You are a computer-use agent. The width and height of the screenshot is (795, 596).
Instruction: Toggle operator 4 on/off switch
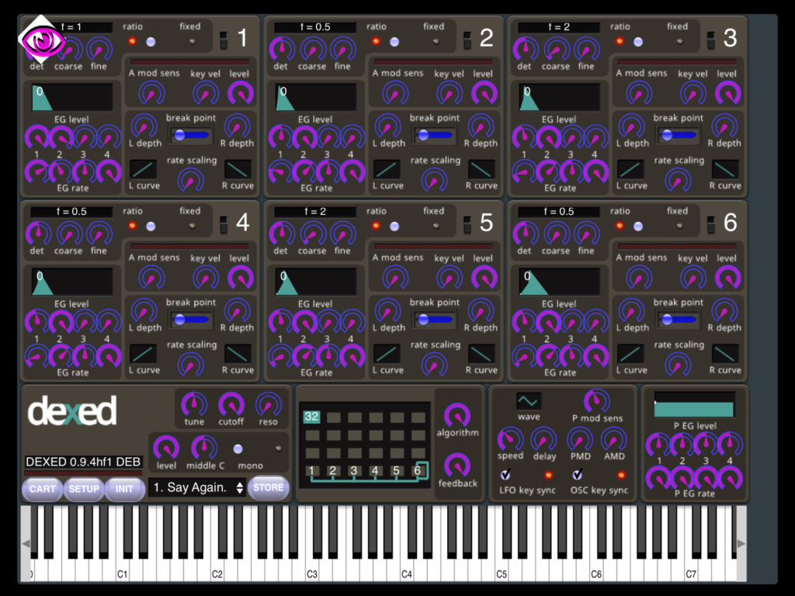(x=224, y=224)
